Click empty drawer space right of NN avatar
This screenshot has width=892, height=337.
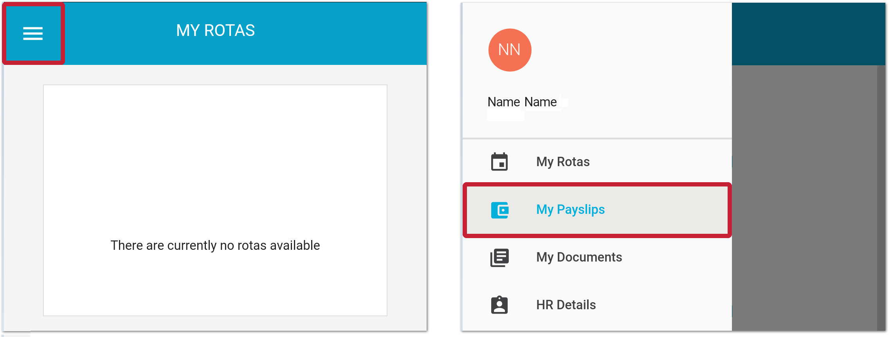pos(626,50)
